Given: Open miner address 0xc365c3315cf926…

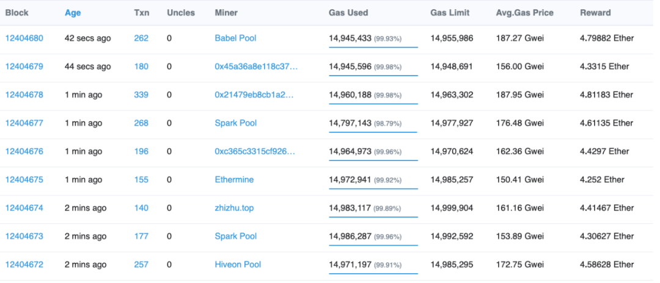Looking at the screenshot, I should (x=255, y=151).
